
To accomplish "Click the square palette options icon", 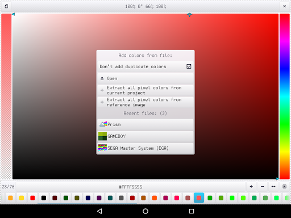I will [284, 187].
